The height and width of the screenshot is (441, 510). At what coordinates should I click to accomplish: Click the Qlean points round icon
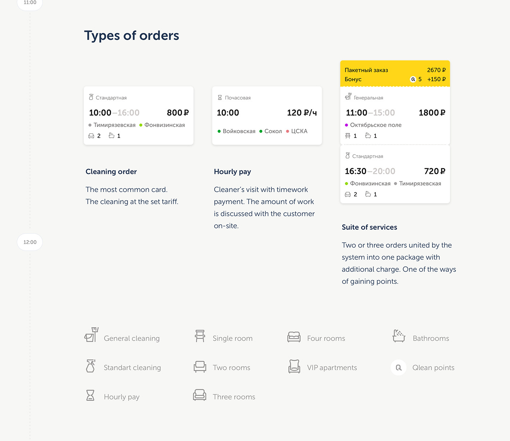tap(398, 367)
